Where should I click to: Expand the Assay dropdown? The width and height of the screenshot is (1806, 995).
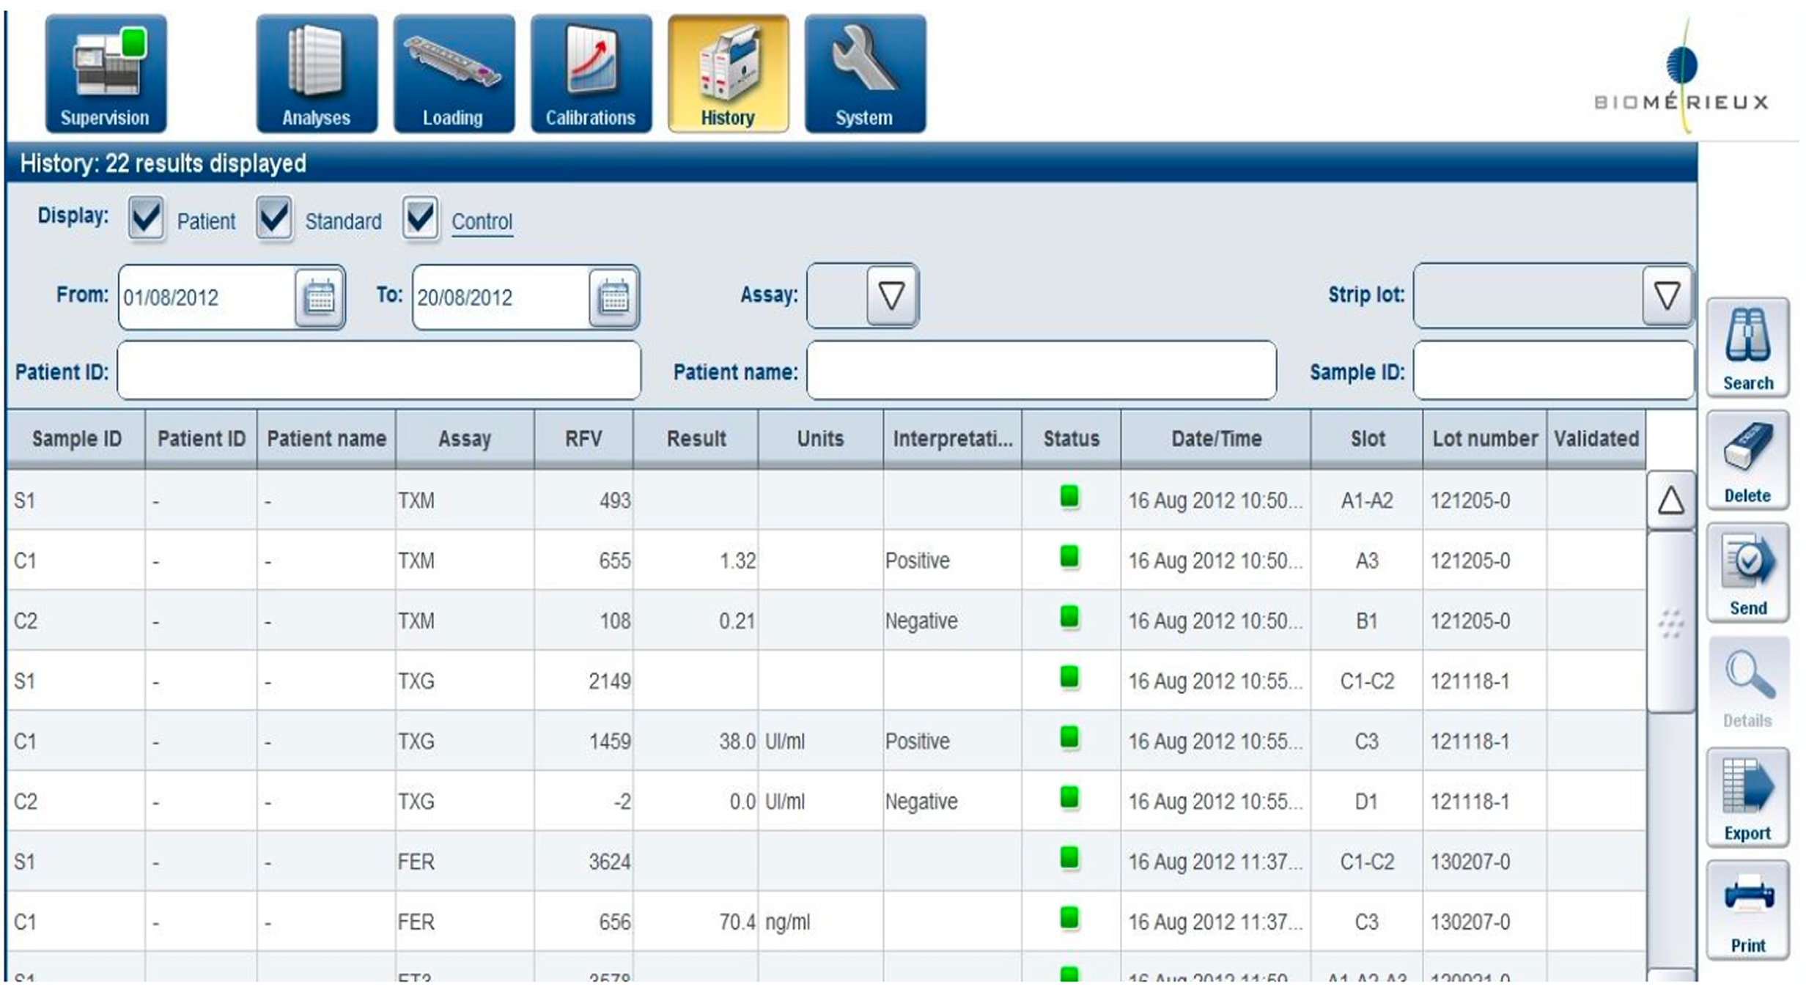(891, 296)
